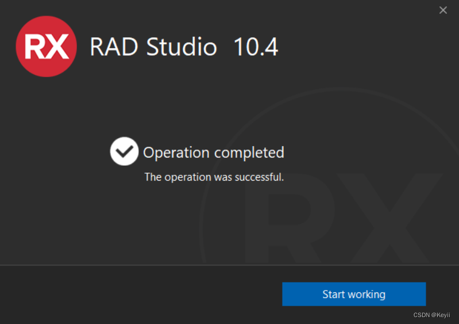Click the red RX logo icon
The image size is (459, 324).
(47, 47)
